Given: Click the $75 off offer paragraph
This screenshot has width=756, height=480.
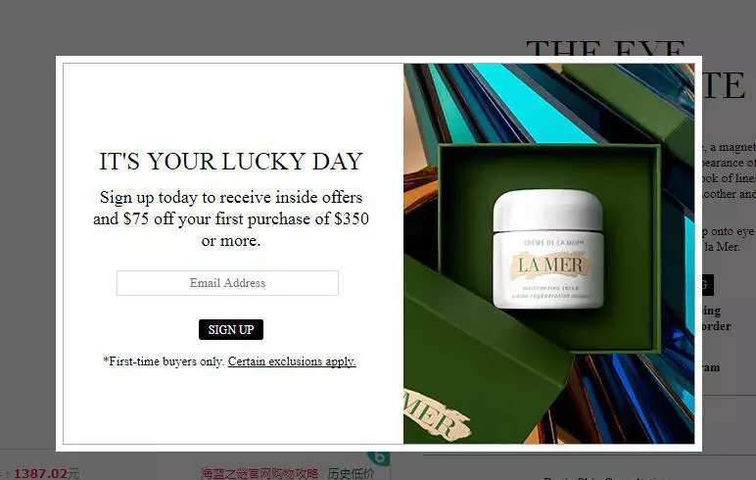Looking at the screenshot, I should tap(231, 218).
